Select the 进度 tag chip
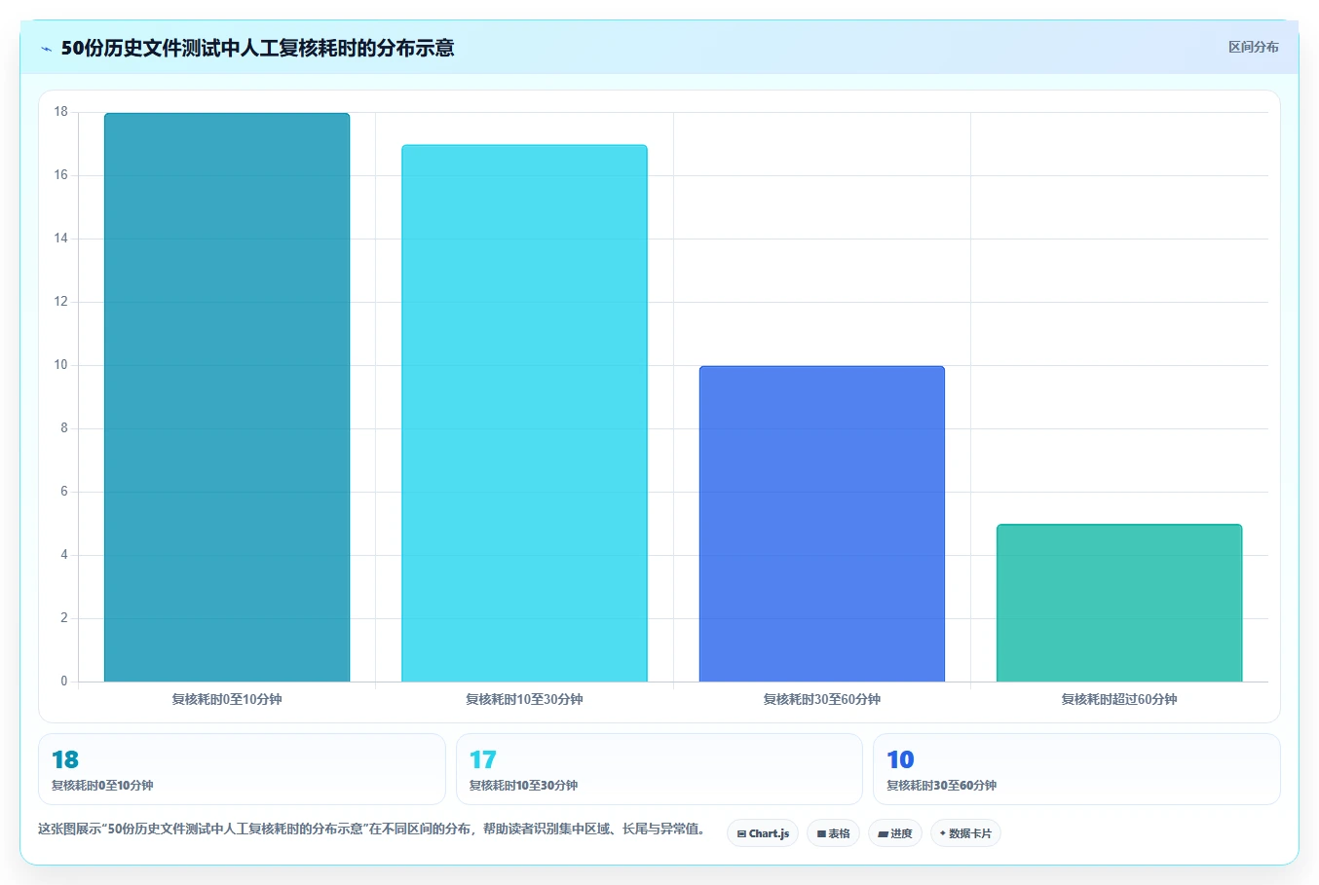 pos(895,833)
